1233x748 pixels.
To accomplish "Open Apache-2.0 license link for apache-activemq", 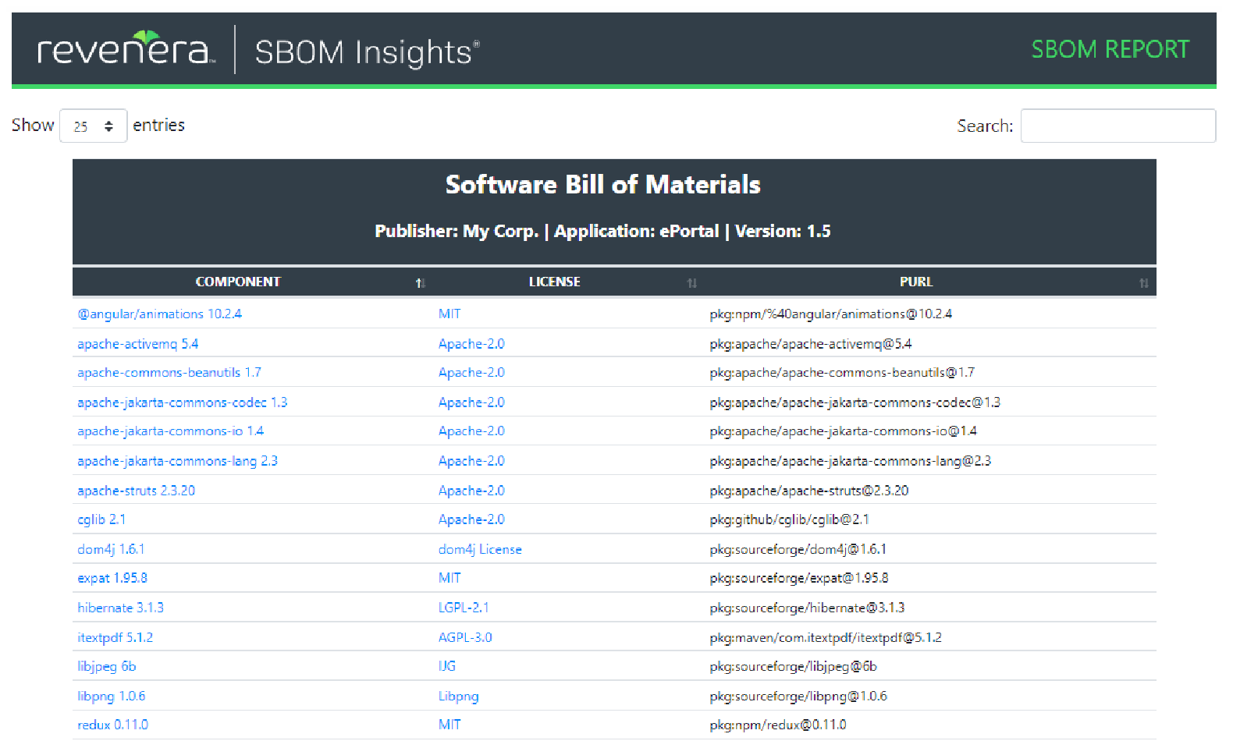I will pos(471,344).
